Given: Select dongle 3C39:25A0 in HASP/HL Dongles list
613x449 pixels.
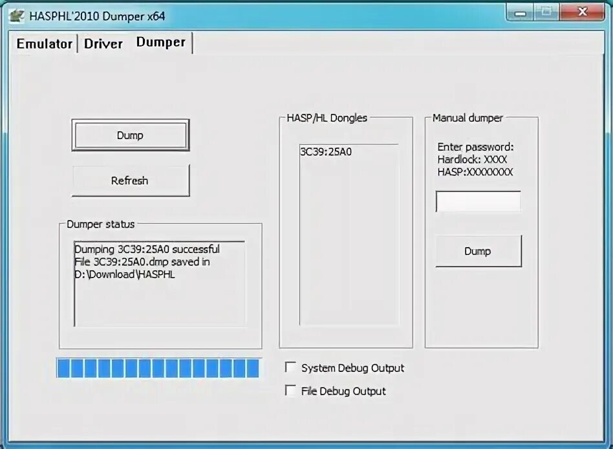Looking at the screenshot, I should pos(326,152).
